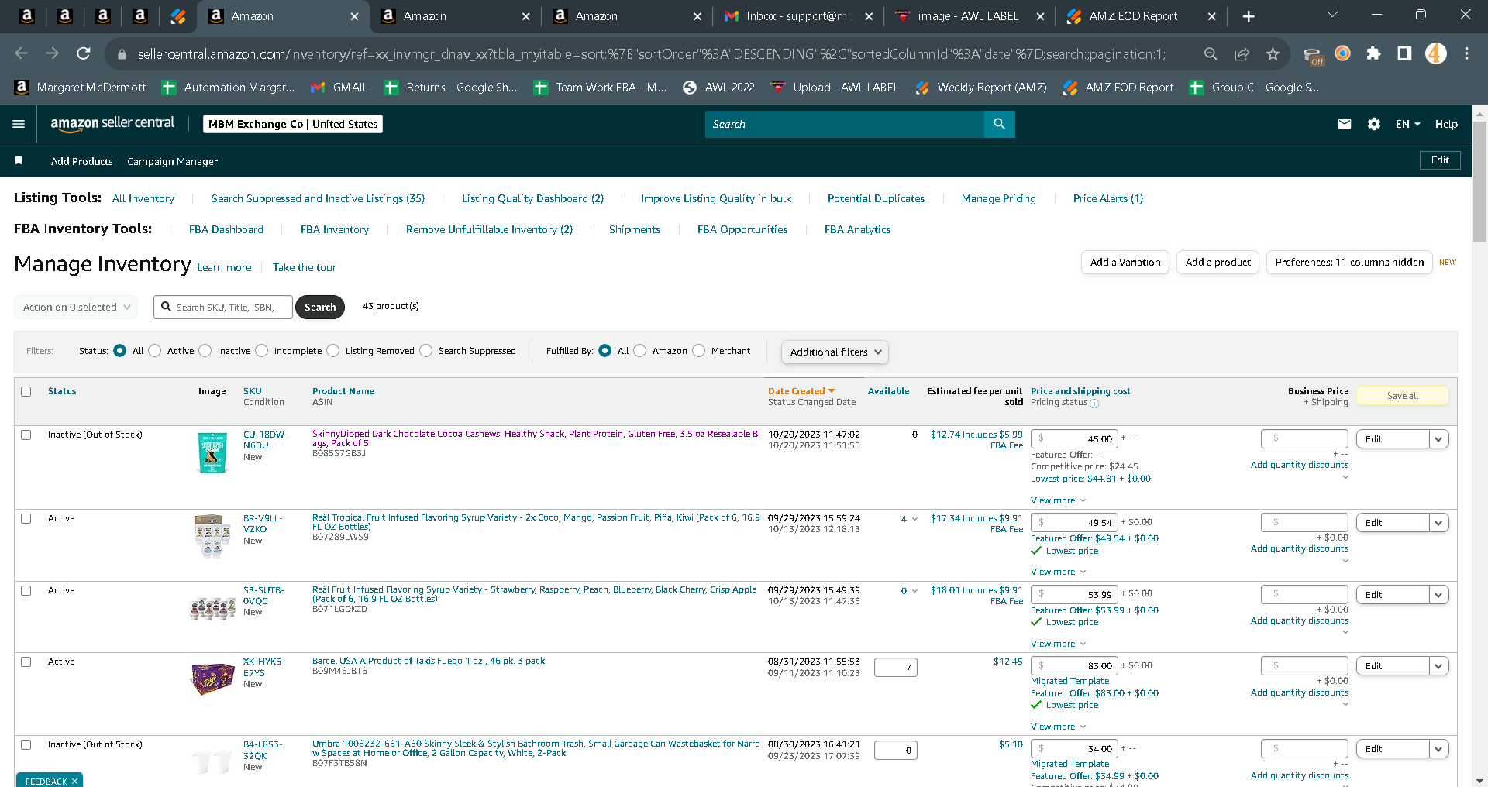Click the bookmark flag icon in favorites bar
The image size is (1488, 787).
tap(19, 160)
